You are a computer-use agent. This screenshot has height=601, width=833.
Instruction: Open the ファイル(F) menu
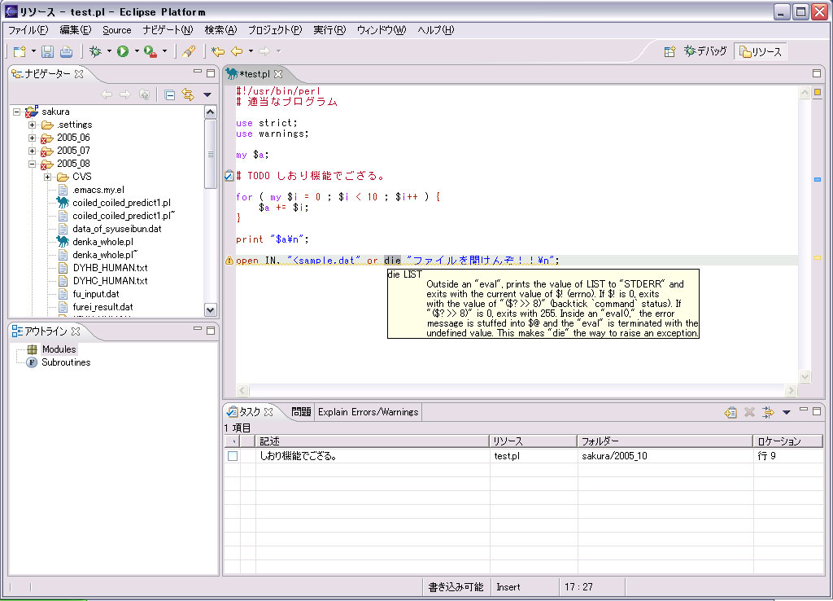click(x=28, y=30)
